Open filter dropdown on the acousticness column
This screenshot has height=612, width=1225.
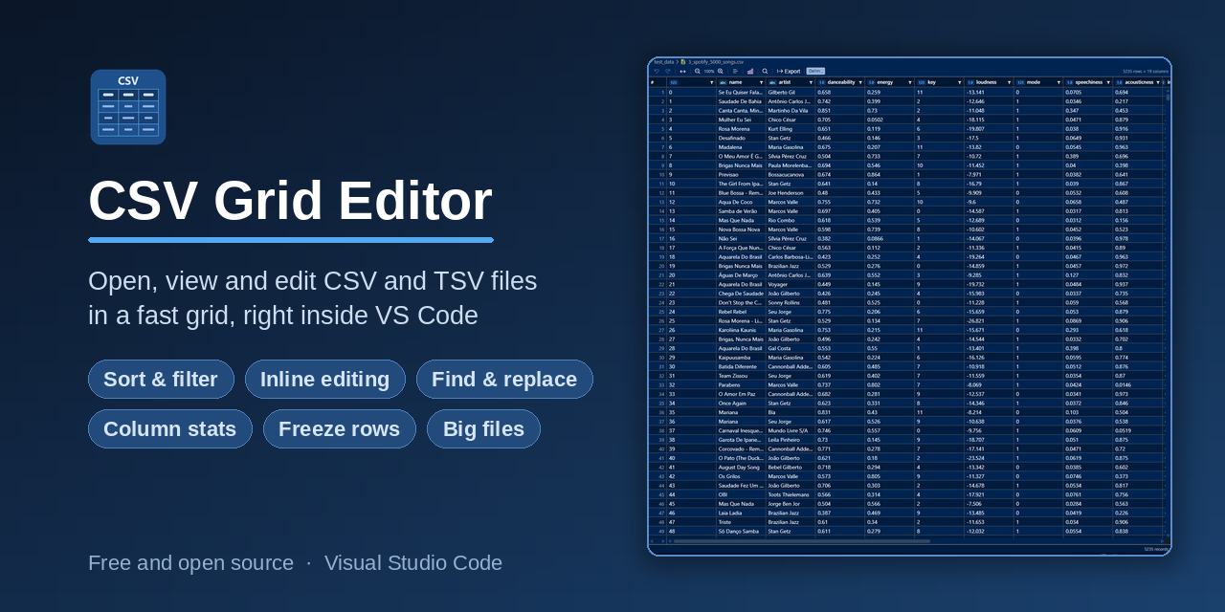click(x=1158, y=82)
